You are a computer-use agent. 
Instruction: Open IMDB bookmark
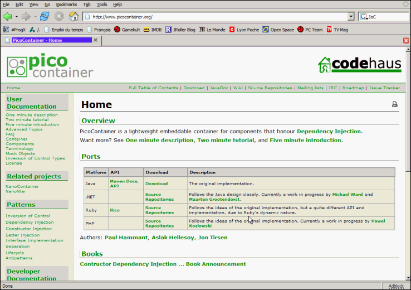pyautogui.click(x=153, y=30)
